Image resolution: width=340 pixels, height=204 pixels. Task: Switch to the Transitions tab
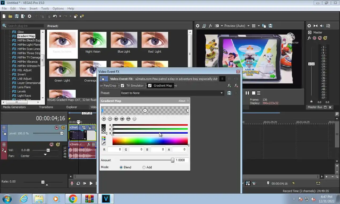click(x=46, y=107)
